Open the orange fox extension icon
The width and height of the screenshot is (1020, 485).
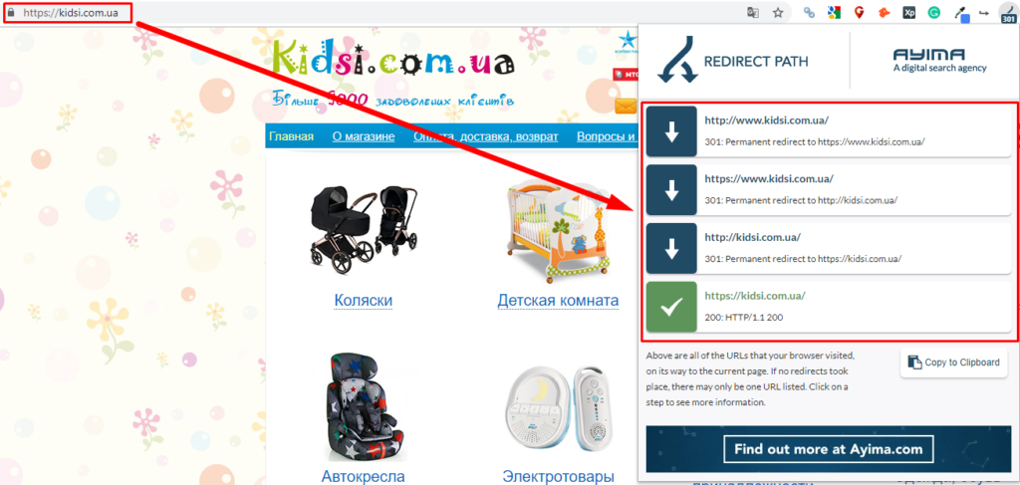click(x=884, y=12)
